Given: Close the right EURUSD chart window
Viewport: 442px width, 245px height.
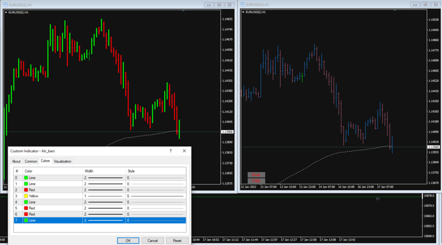Looking at the screenshot, I should pos(436,4).
